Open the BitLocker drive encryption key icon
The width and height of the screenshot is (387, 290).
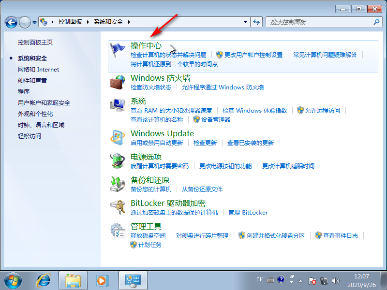tap(118, 205)
